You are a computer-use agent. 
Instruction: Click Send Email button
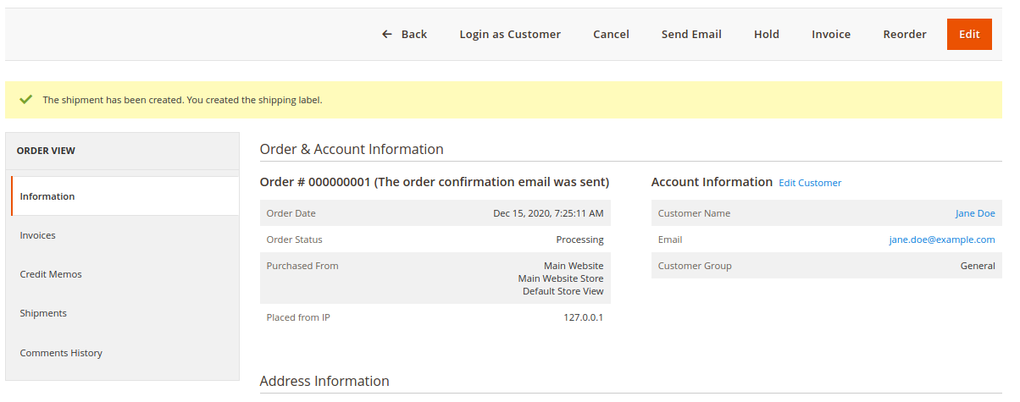click(x=691, y=35)
